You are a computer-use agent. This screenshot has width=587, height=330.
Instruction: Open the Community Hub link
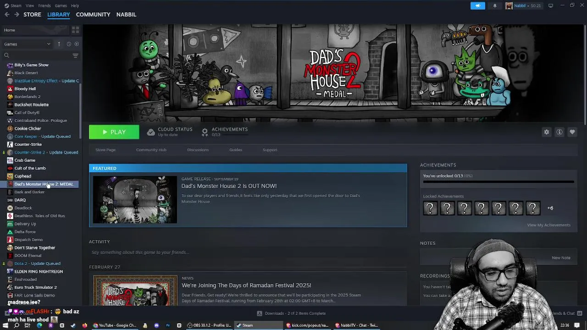tap(151, 150)
